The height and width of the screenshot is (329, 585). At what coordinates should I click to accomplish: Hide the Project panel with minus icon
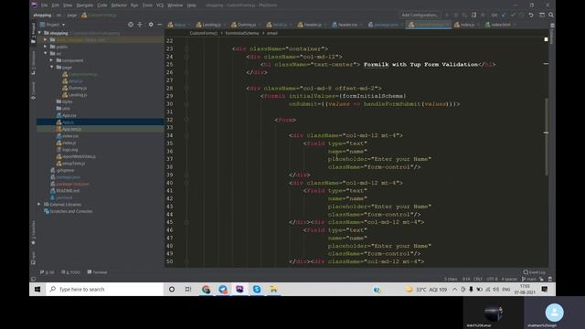pyautogui.click(x=159, y=25)
